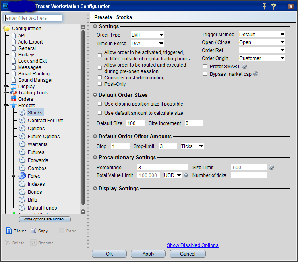Select Contract For Diff preset

[45, 121]
